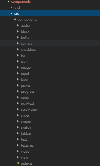Select the radio folder name
Viewport: 100px width, 166px height.
click(25, 98)
